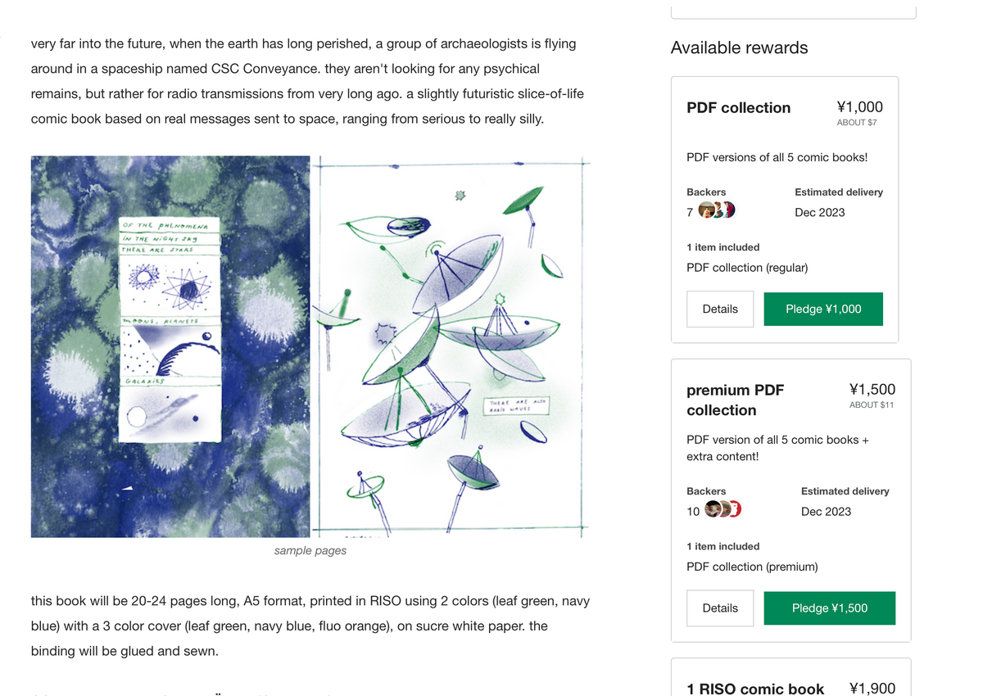Image resolution: width=983 pixels, height=696 pixels.
Task: Show Details for the premium PDF collection
Action: click(720, 608)
